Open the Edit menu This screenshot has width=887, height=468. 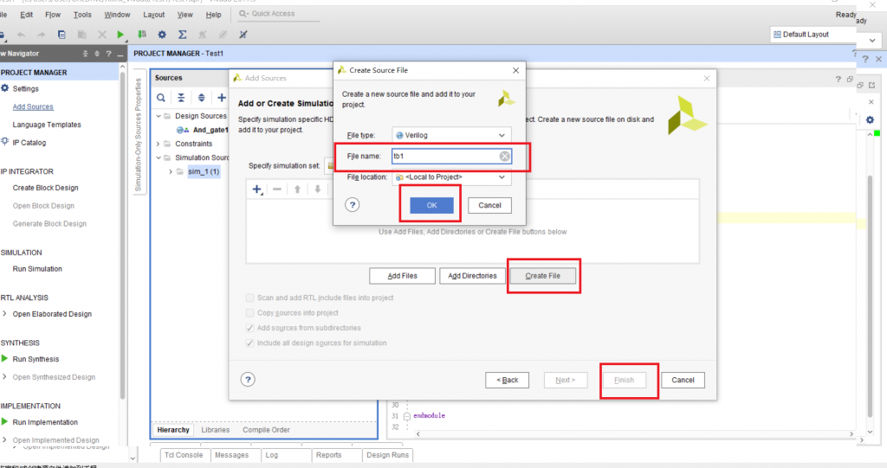pos(27,15)
